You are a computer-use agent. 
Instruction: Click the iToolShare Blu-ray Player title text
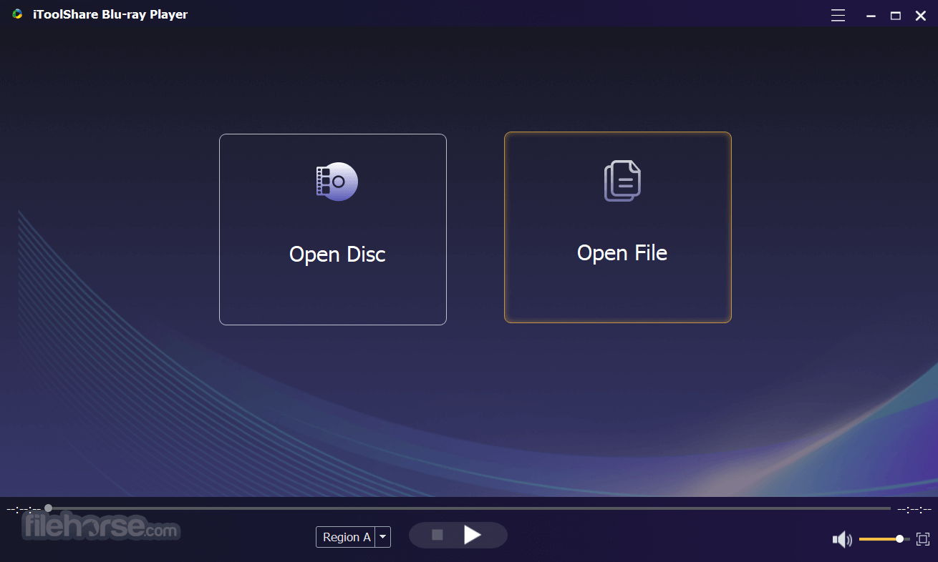110,14
